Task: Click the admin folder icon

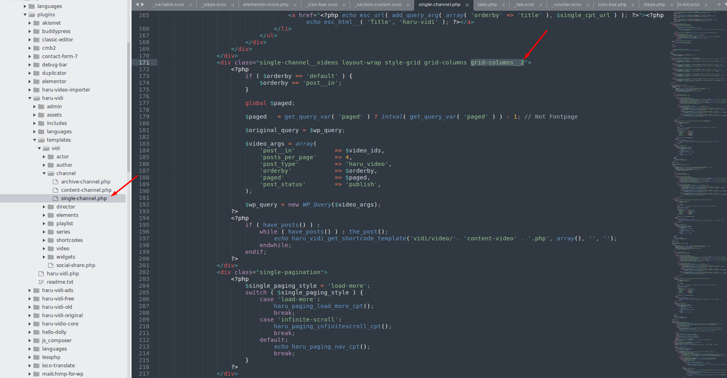Action: 41,107
